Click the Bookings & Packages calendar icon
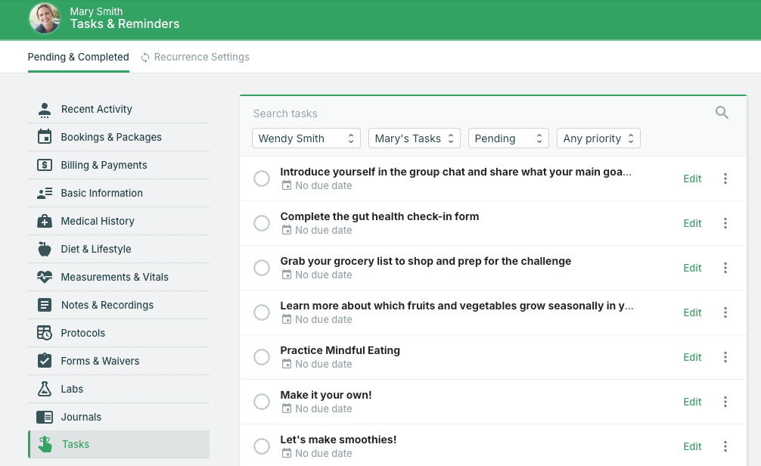The height and width of the screenshot is (466, 761). click(45, 137)
